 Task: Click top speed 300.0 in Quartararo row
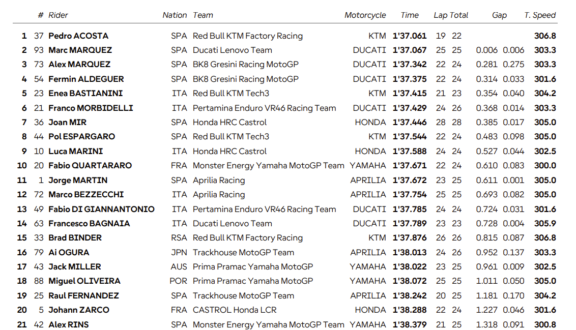tap(545, 166)
